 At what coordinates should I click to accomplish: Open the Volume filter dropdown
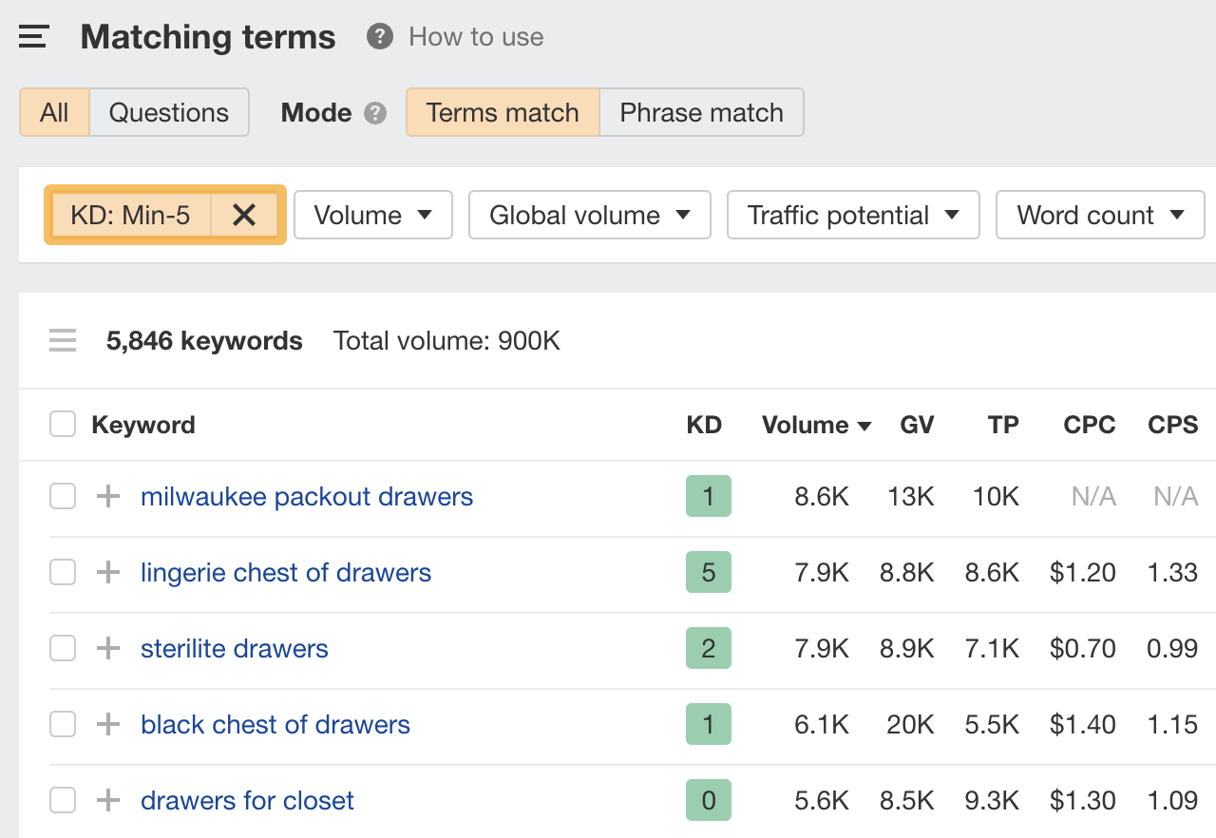click(x=372, y=215)
